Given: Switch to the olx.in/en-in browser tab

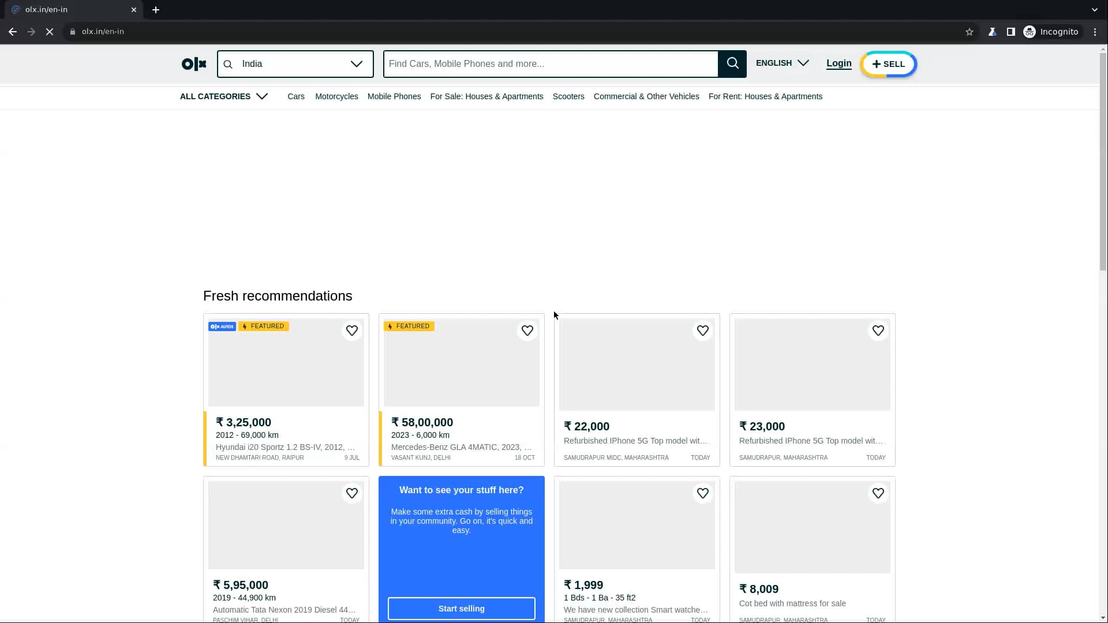Looking at the screenshot, I should (x=69, y=9).
